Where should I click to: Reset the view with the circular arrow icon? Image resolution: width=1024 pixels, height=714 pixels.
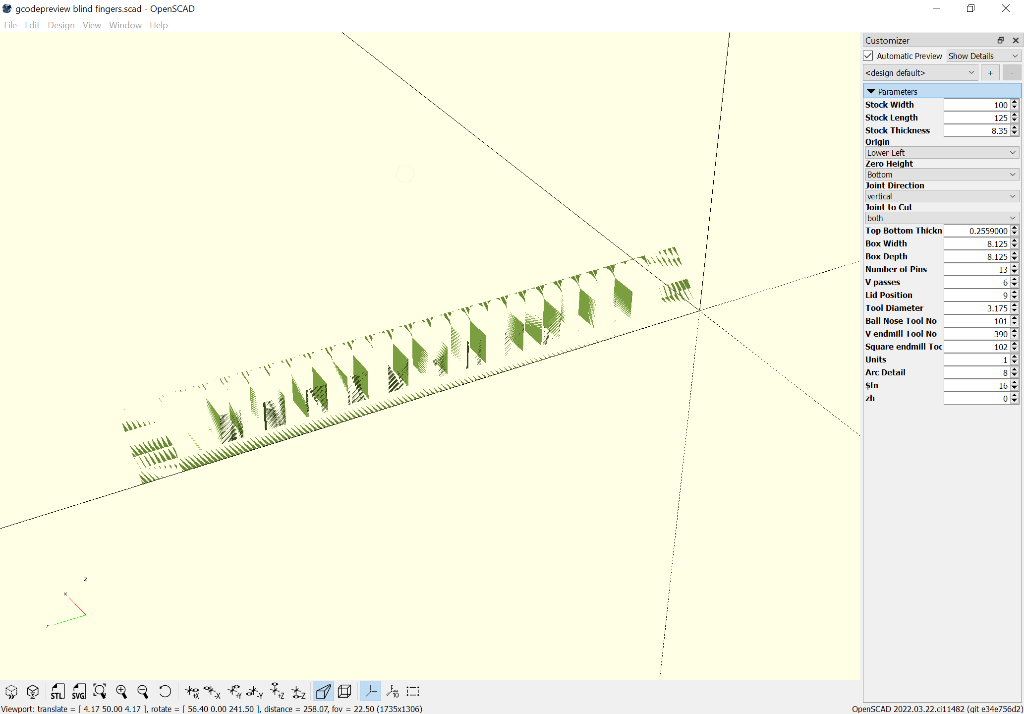pos(165,691)
